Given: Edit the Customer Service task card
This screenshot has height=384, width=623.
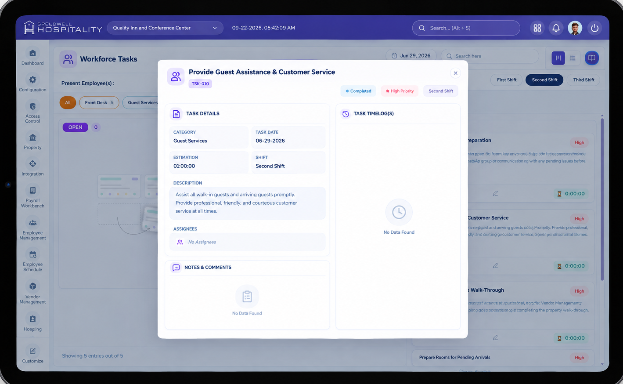Looking at the screenshot, I should point(495,266).
